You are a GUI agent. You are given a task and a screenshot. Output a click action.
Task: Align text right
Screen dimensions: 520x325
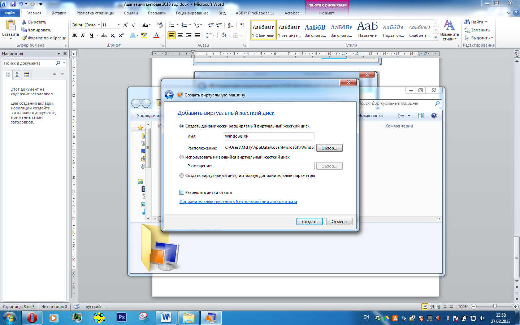(188, 35)
